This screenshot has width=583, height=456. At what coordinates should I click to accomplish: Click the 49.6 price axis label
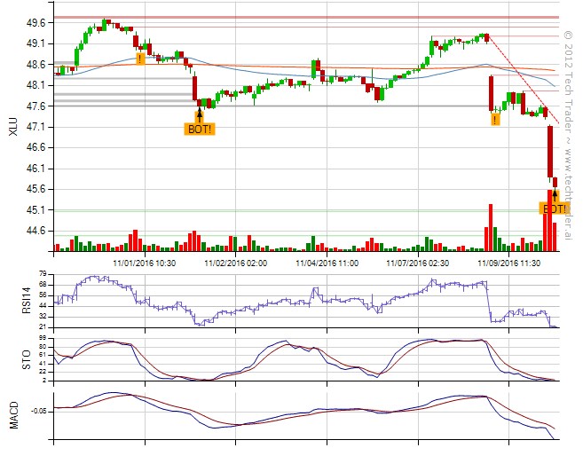click(x=37, y=22)
